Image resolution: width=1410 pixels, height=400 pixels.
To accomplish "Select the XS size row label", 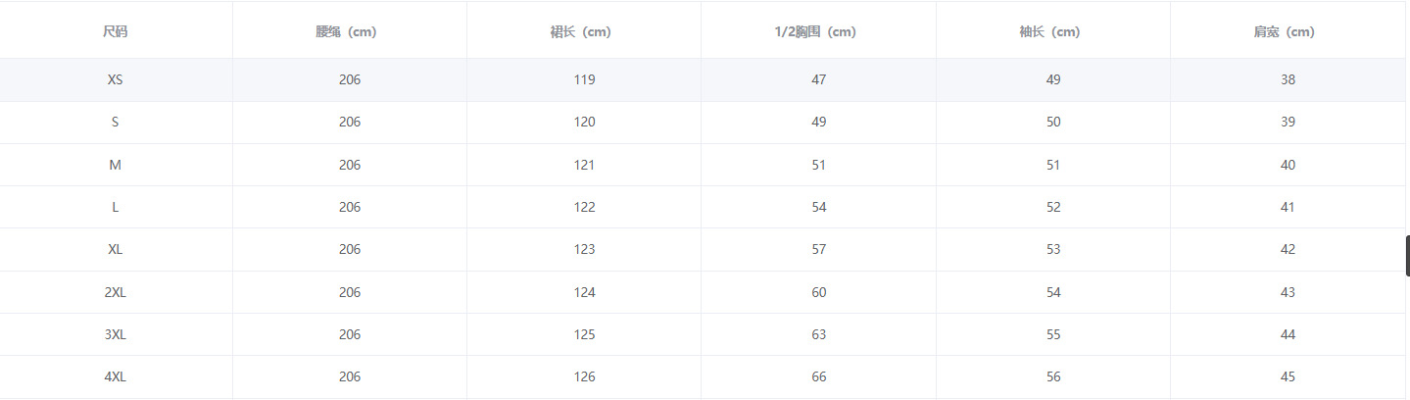I will coord(115,79).
